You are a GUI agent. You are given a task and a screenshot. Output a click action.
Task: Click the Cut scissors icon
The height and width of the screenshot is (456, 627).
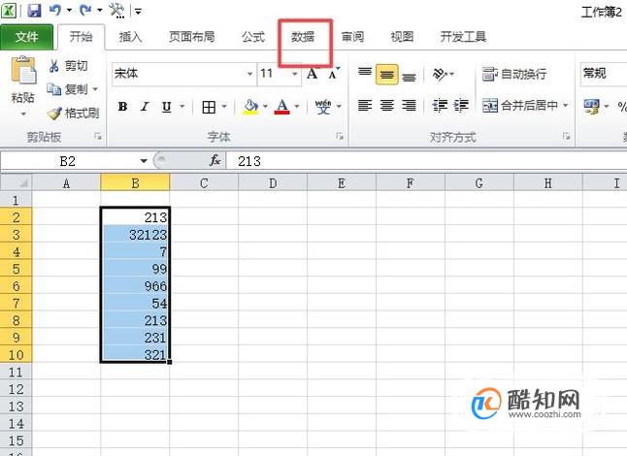click(54, 66)
